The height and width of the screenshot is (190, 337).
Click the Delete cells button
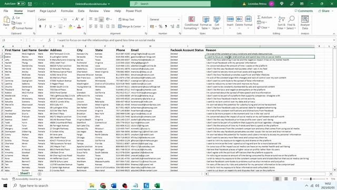(239, 23)
